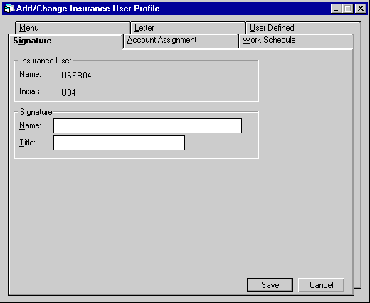Click the U04 initials value

[x=68, y=92]
